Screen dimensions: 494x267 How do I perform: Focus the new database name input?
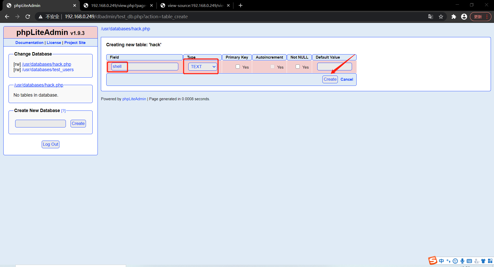pyautogui.click(x=40, y=124)
